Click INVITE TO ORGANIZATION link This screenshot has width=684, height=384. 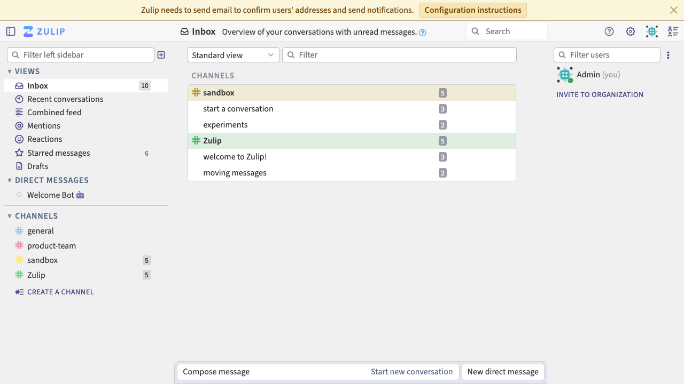[x=600, y=95]
